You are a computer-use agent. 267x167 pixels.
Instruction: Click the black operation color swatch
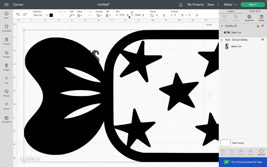(51, 15)
